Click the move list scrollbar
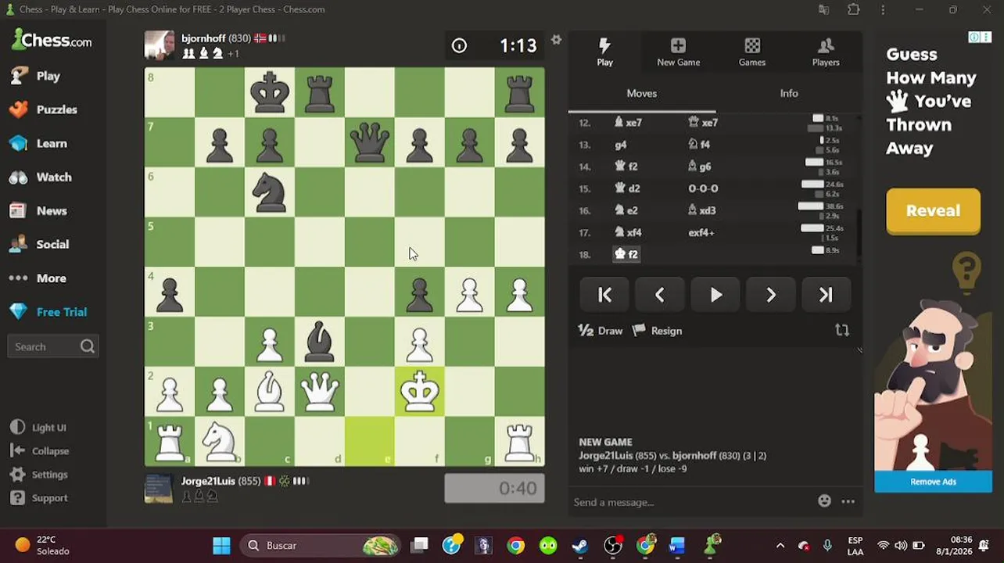The height and width of the screenshot is (563, 1004). 859,233
